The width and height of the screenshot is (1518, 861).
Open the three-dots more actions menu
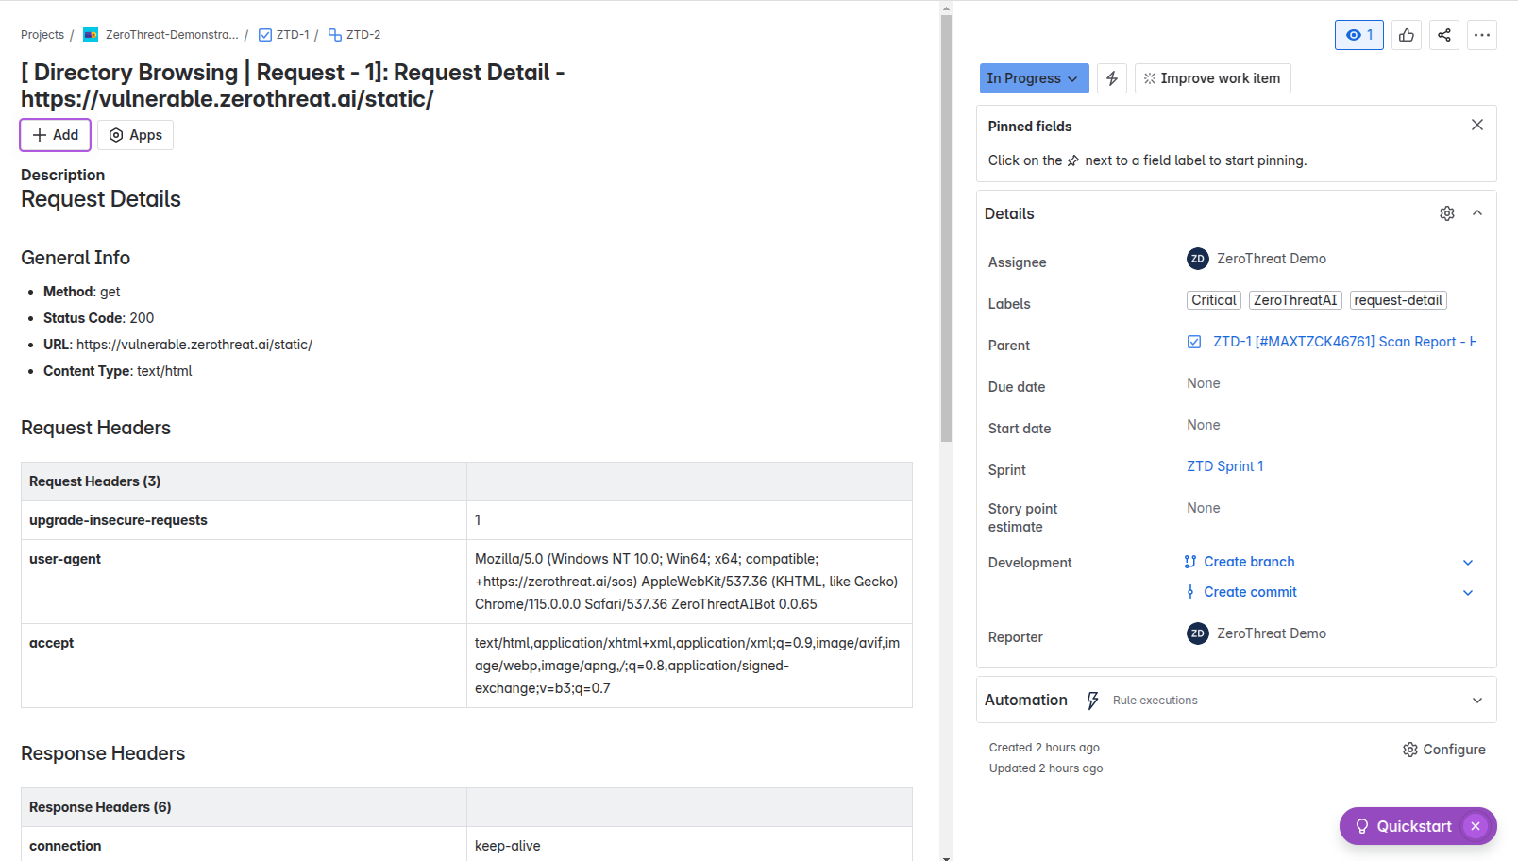[x=1482, y=35]
